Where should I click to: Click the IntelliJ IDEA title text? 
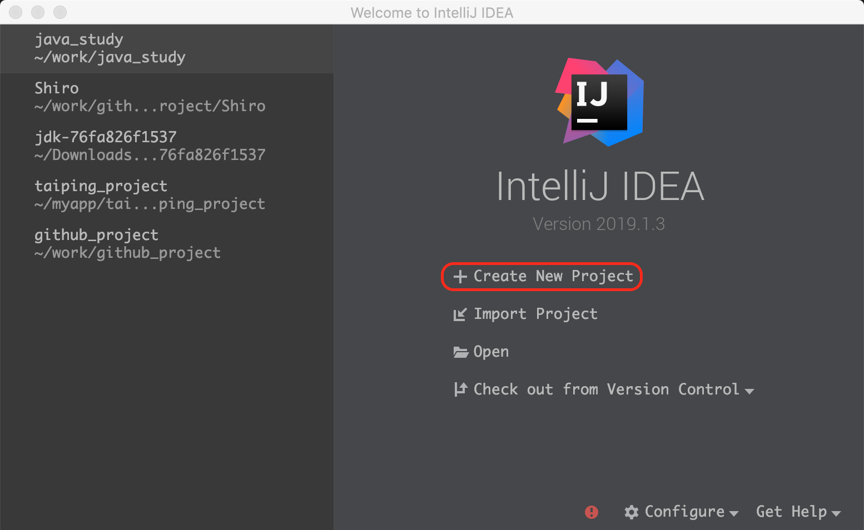pos(600,186)
